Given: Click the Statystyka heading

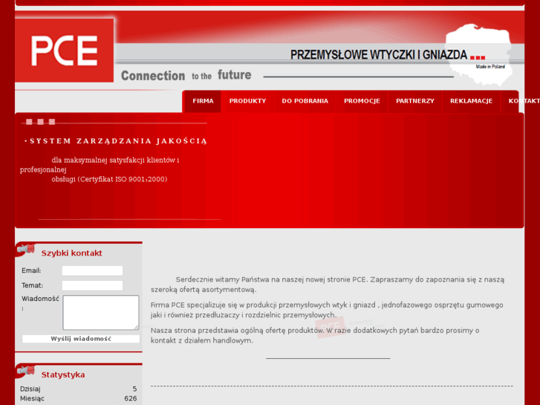Looking at the screenshot, I should point(63,375).
